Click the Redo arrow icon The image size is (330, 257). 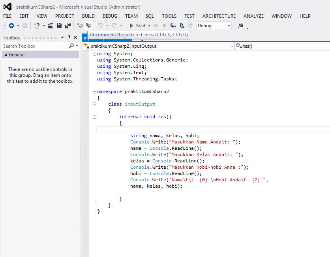114,26
